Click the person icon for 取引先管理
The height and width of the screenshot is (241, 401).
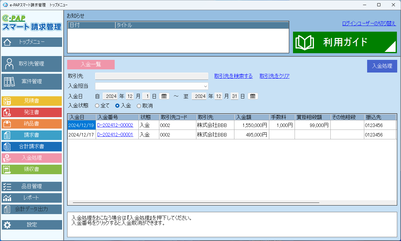9,64
